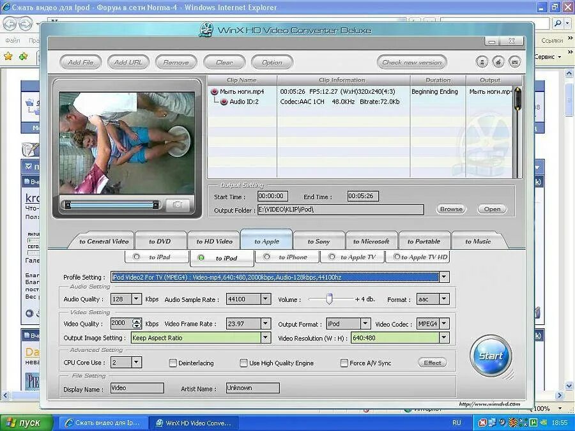Open the Output Format iPod dropdown
This screenshot has height=431, width=575.
365,324
